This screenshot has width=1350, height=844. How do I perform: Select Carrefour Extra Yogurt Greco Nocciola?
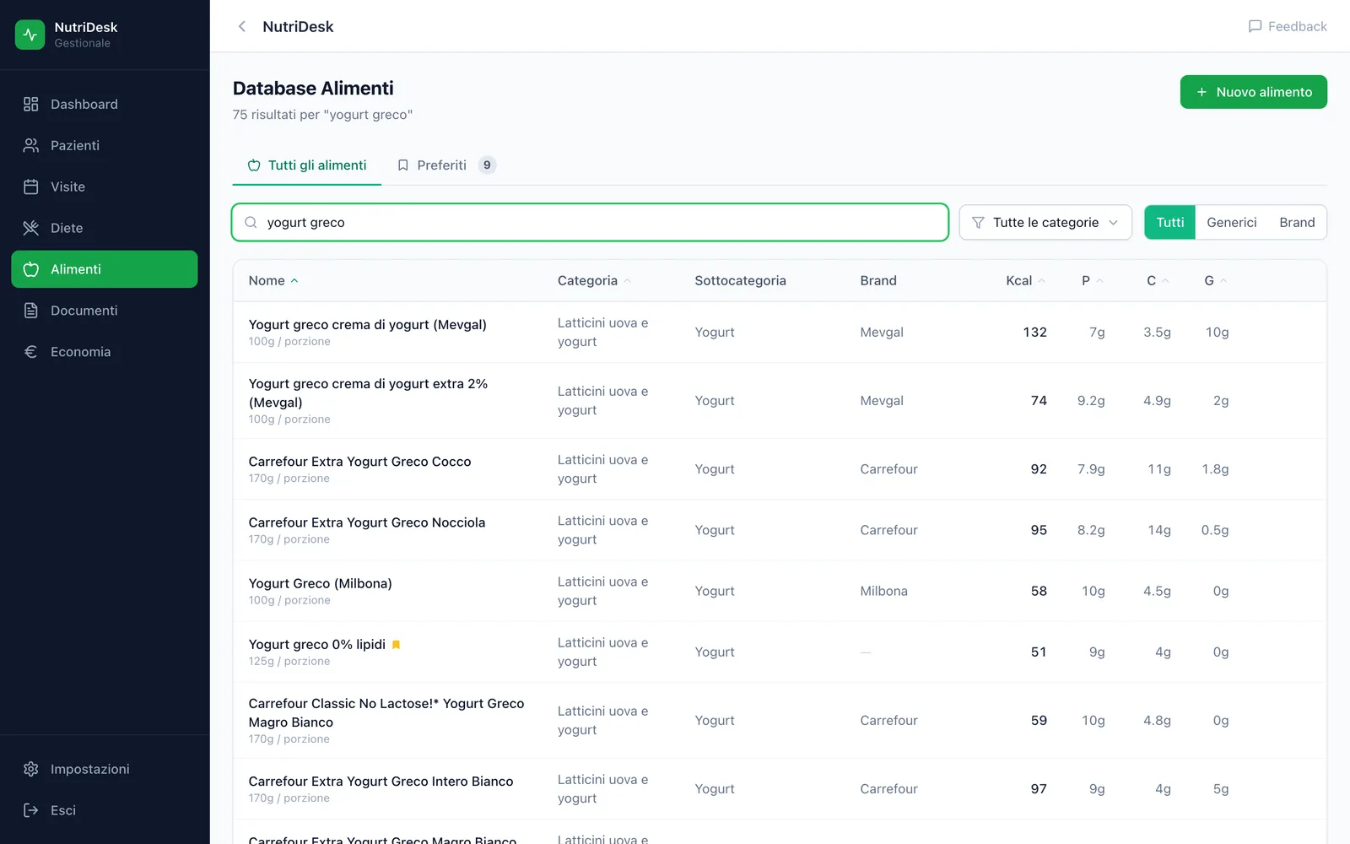(779, 530)
